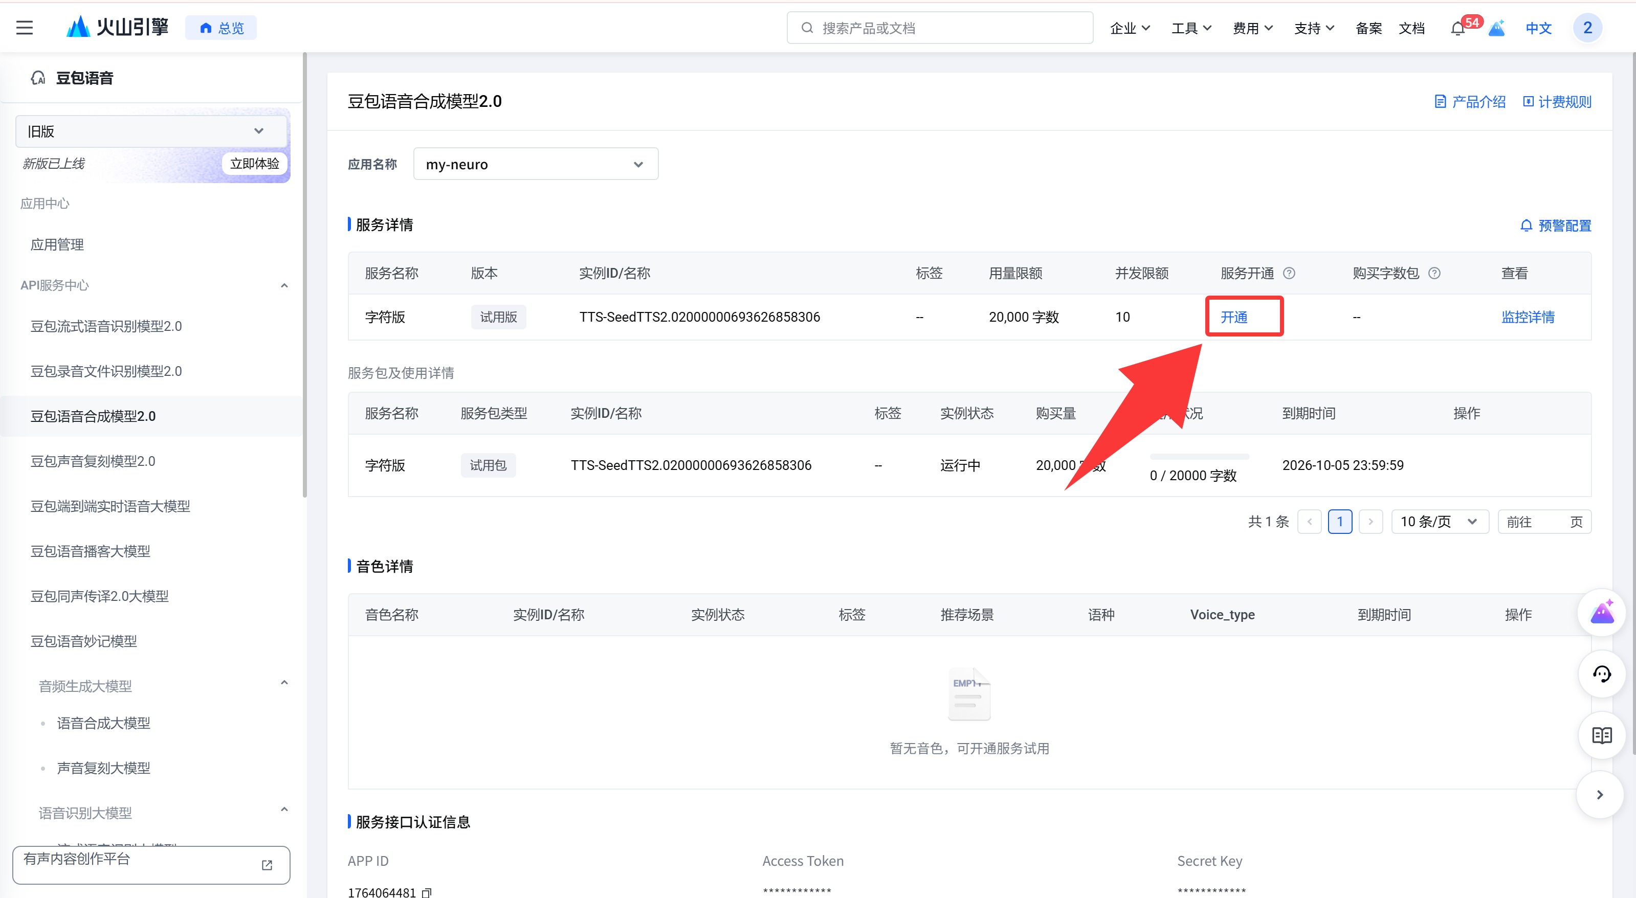Open the hamburger navigation menu
Image resolution: width=1636 pixels, height=898 pixels.
(24, 28)
